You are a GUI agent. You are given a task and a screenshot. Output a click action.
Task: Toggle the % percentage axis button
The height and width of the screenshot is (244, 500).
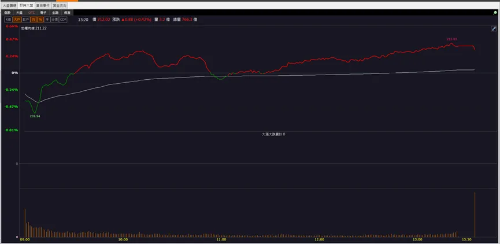[40, 20]
